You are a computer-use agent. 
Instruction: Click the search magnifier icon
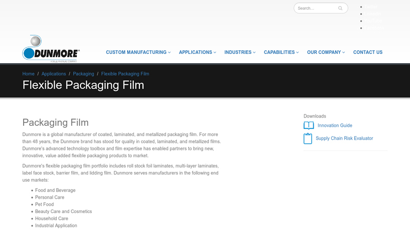coord(340,8)
